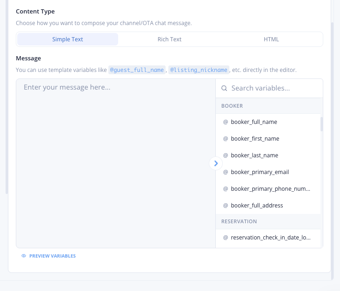Insert the booker_last_name variable
340x291 pixels.
[x=268, y=155]
